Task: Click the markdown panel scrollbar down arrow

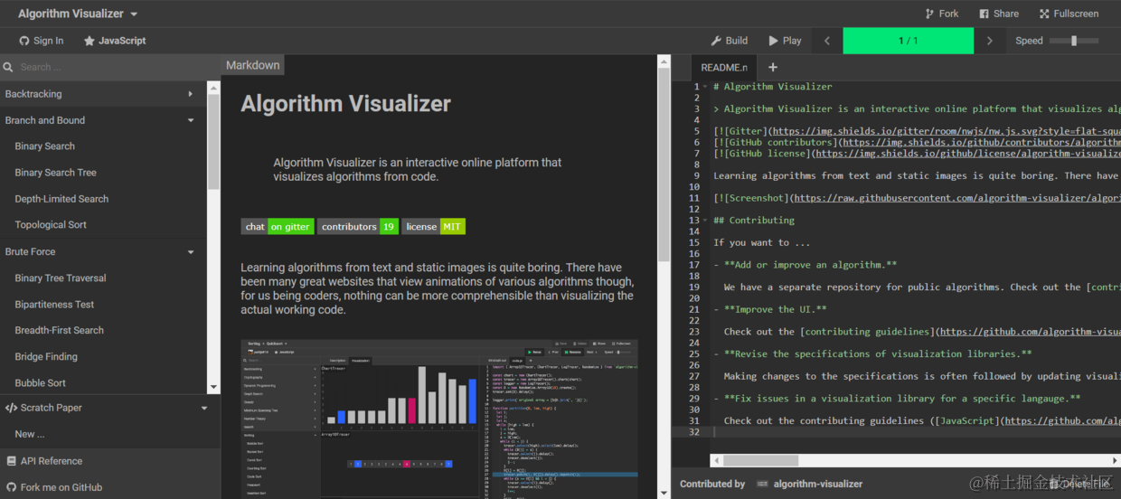Action: [664, 493]
